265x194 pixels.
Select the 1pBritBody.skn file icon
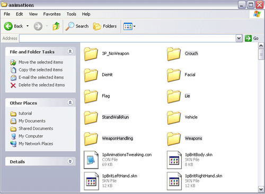tap(174, 160)
